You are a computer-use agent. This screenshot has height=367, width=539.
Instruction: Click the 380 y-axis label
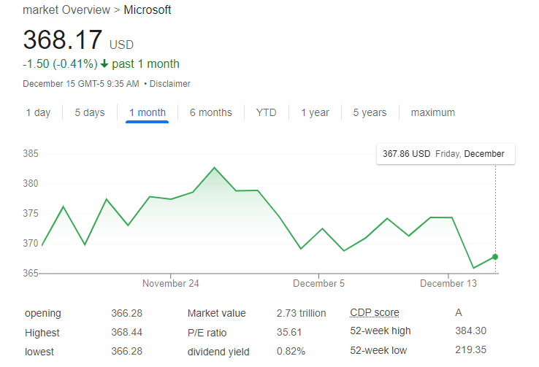pos(31,183)
